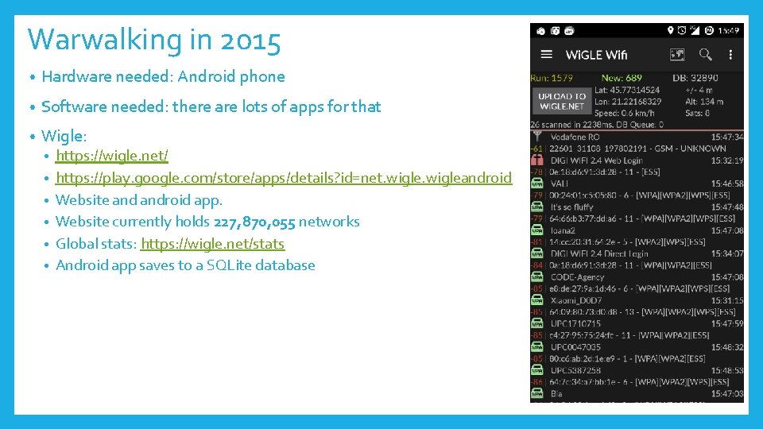Select the UPC0047035 network name
The image size is (763, 429).
pyautogui.click(x=575, y=347)
